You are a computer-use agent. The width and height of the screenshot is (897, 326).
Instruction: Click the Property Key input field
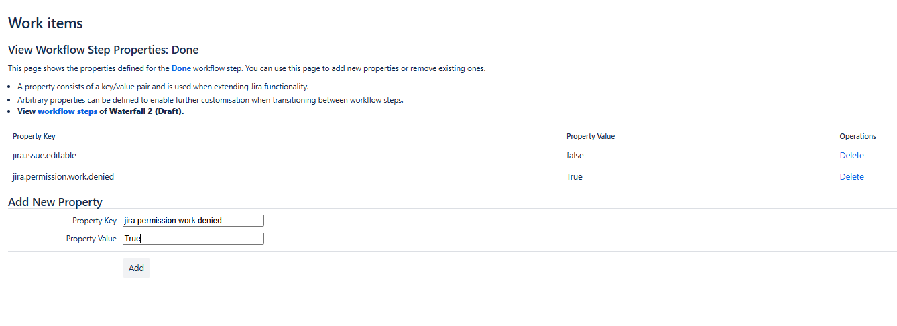pos(193,221)
